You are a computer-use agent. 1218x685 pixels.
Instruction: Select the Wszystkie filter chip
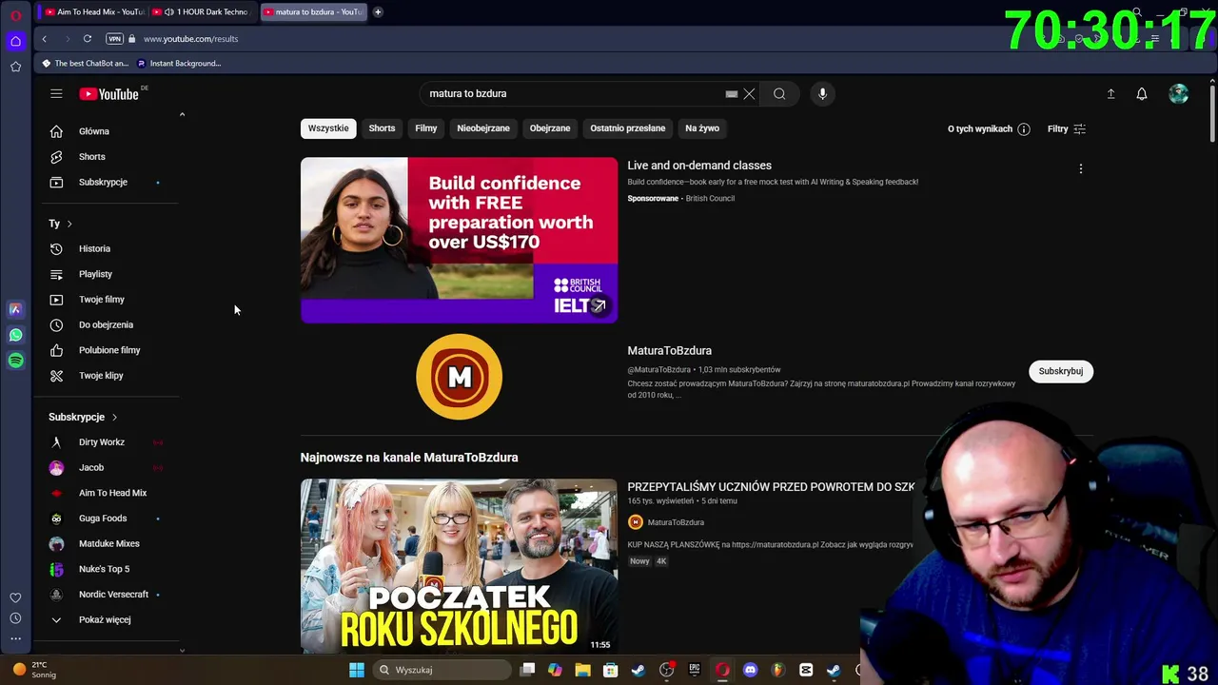click(x=328, y=128)
